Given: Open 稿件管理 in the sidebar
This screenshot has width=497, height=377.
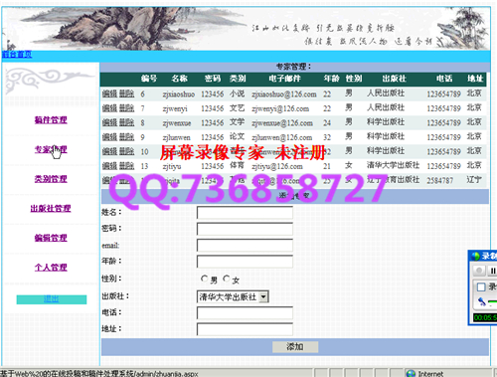Looking at the screenshot, I should coord(51,119).
